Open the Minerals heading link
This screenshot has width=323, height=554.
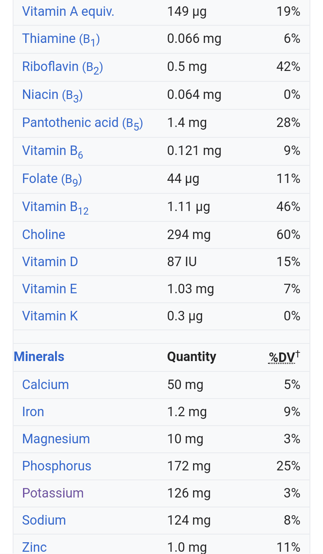(x=39, y=357)
